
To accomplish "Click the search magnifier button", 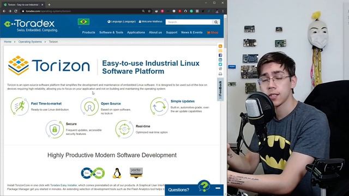I will (x=216, y=22).
